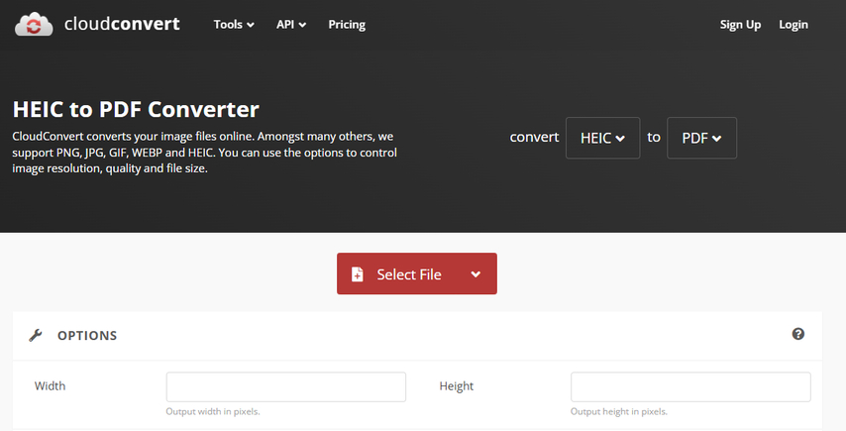Open the PDF target format dropdown
846x431 pixels.
(x=702, y=138)
